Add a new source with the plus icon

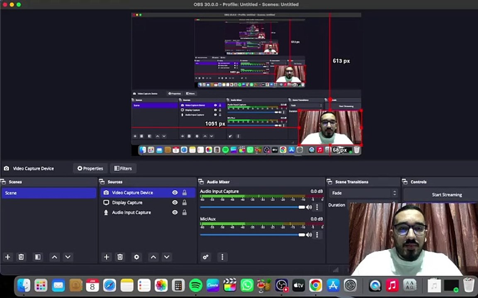pyautogui.click(x=106, y=257)
